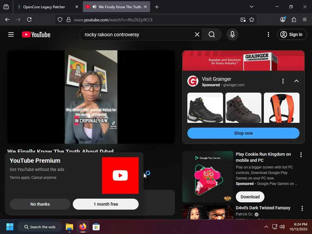
Task: Open the Windows Start menu
Action: pyautogui.click(x=10, y=227)
